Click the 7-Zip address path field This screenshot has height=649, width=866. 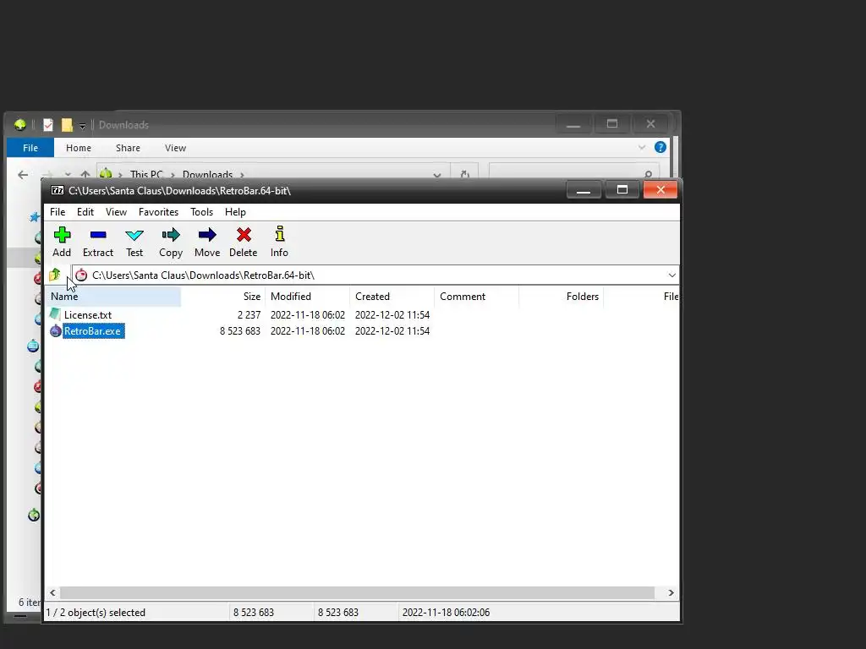pos(375,275)
